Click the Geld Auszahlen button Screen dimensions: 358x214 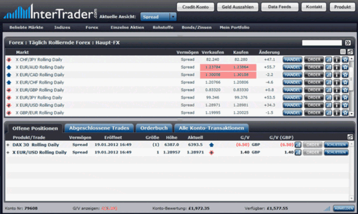pos(238,7)
